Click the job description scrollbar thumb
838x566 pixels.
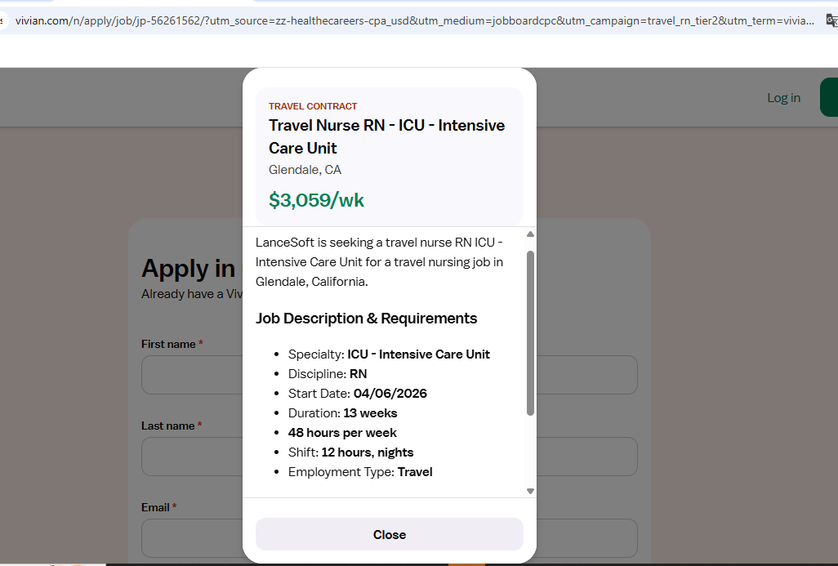530,333
